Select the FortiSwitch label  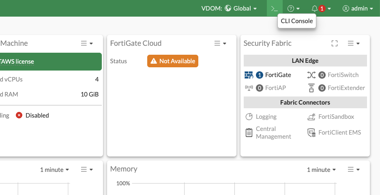(343, 75)
